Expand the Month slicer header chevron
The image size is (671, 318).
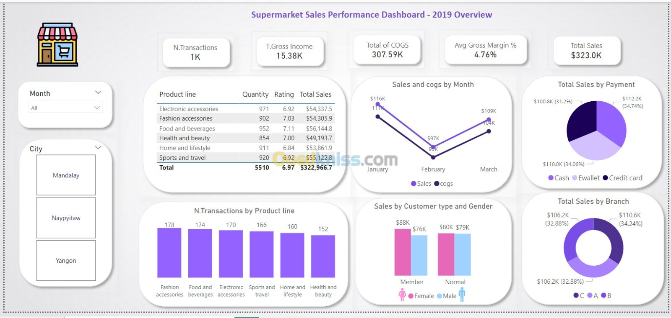click(x=98, y=92)
